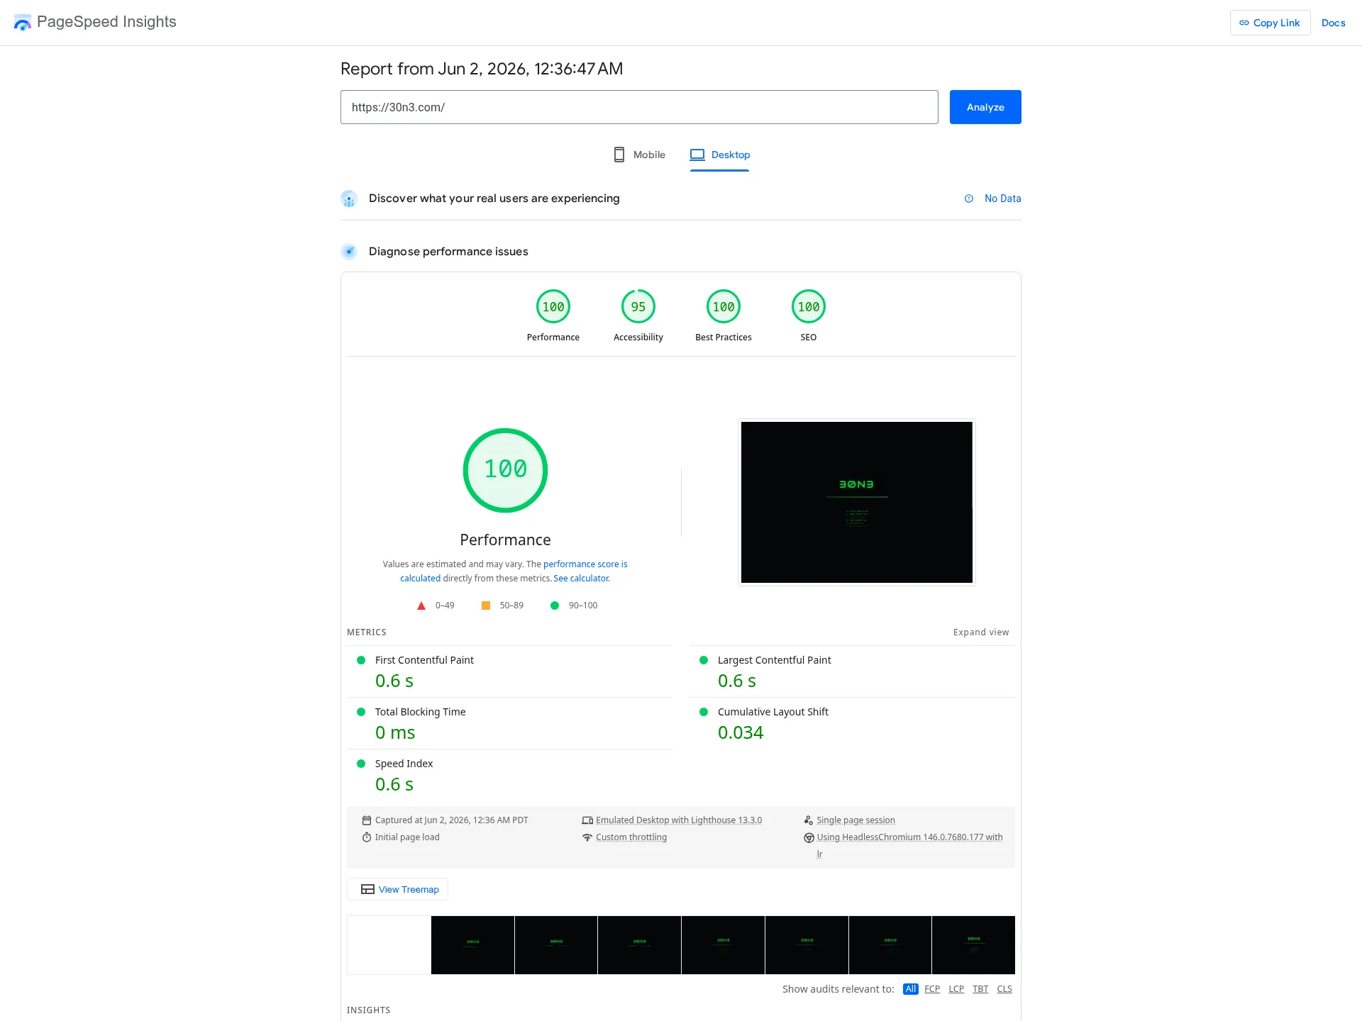Click Total Blocking Time value 0 ms
Screen dimensions: 1362x1021
(x=395, y=733)
